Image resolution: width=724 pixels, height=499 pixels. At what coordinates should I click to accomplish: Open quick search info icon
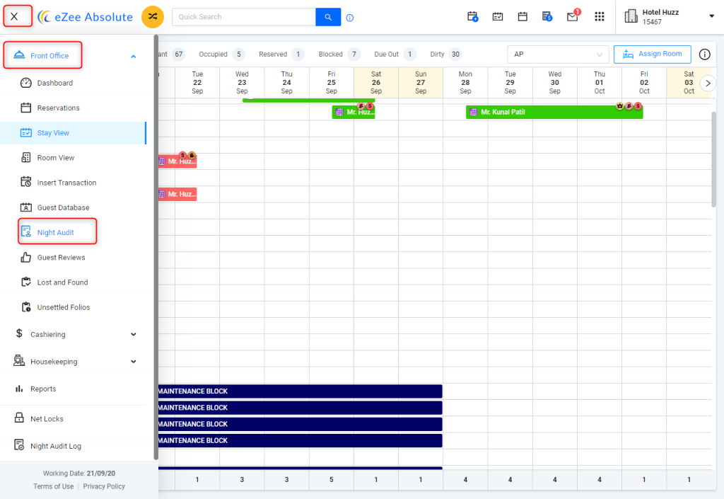(x=350, y=18)
